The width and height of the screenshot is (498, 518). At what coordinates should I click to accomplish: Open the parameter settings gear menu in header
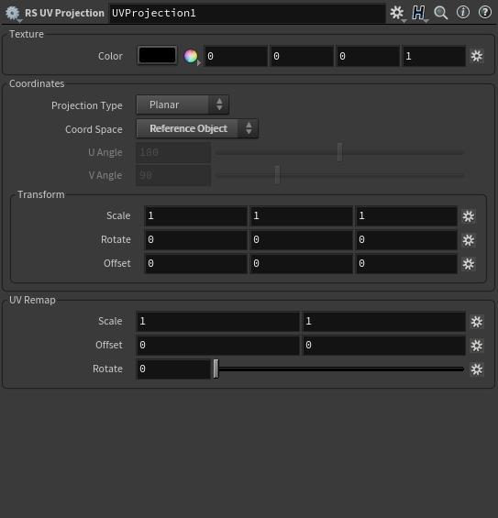397,13
